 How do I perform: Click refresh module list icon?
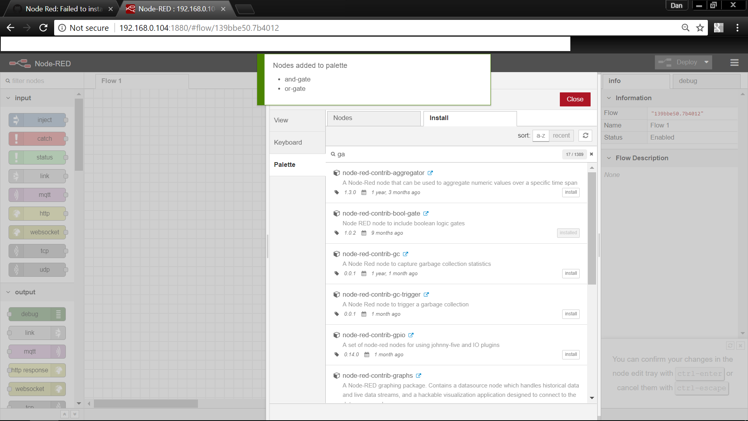(x=585, y=135)
